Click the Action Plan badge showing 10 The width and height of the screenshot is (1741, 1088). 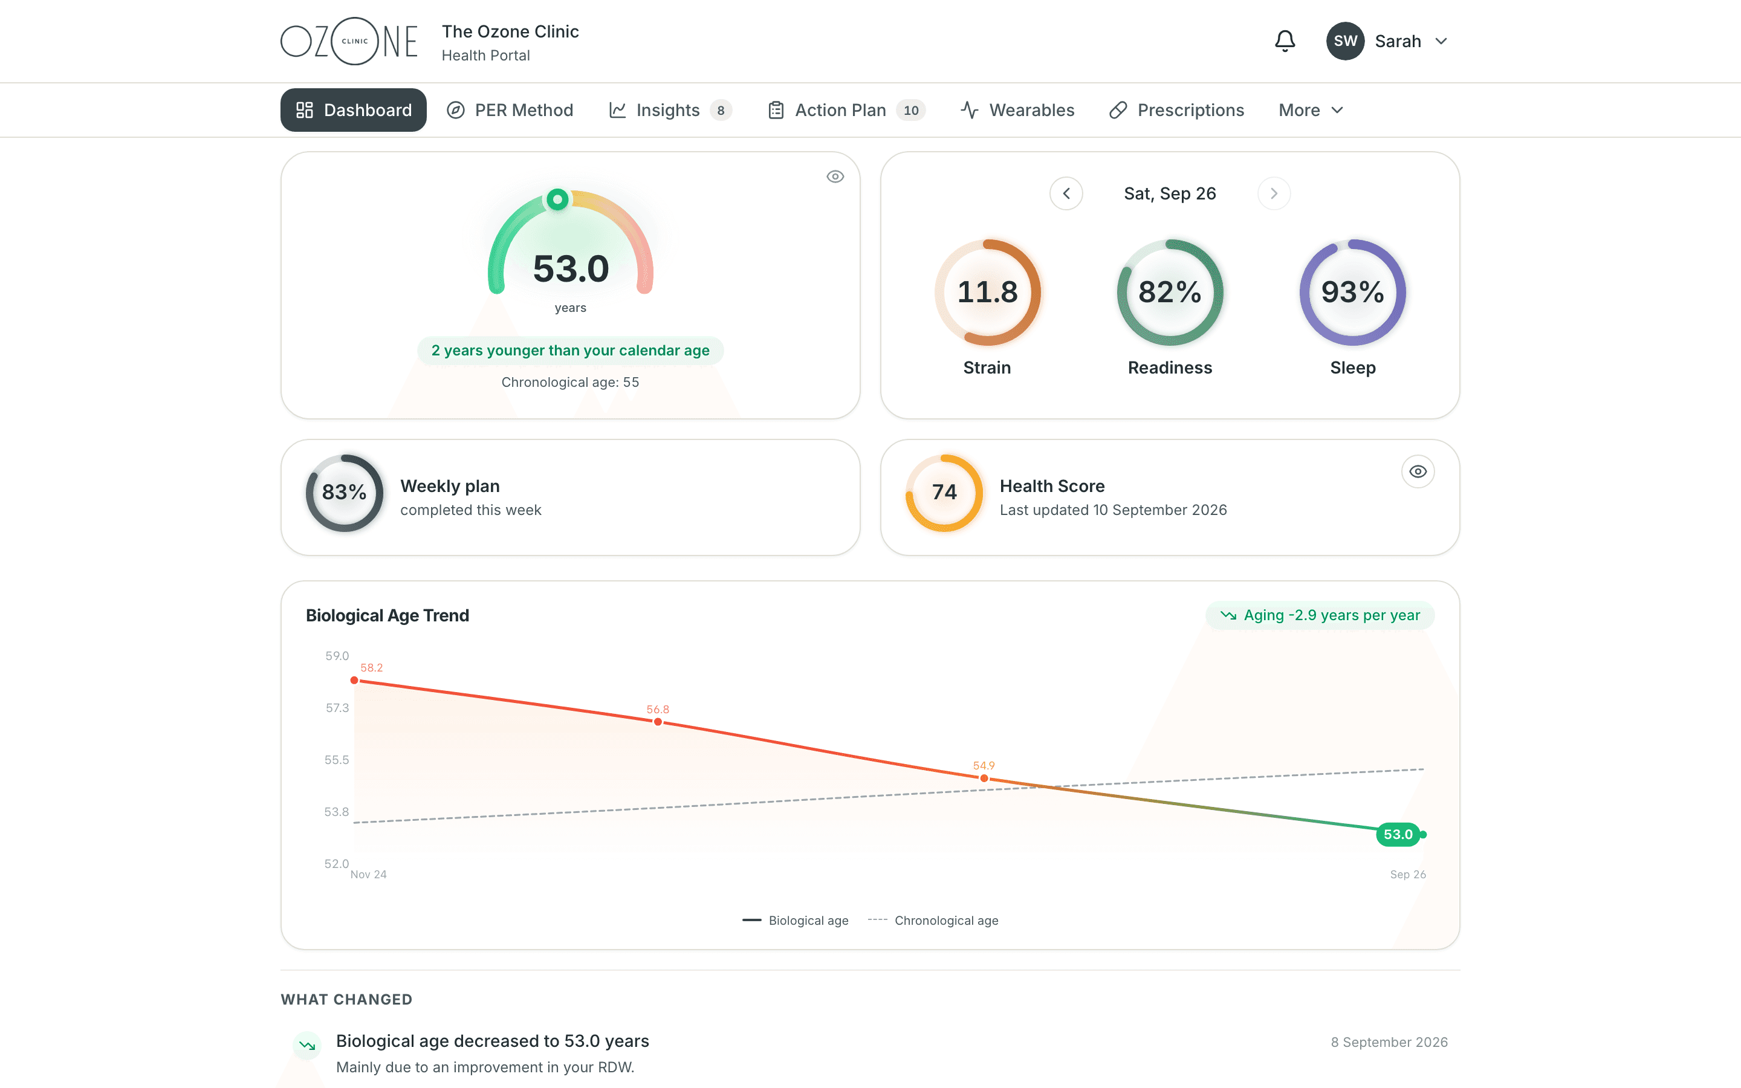[x=911, y=110]
